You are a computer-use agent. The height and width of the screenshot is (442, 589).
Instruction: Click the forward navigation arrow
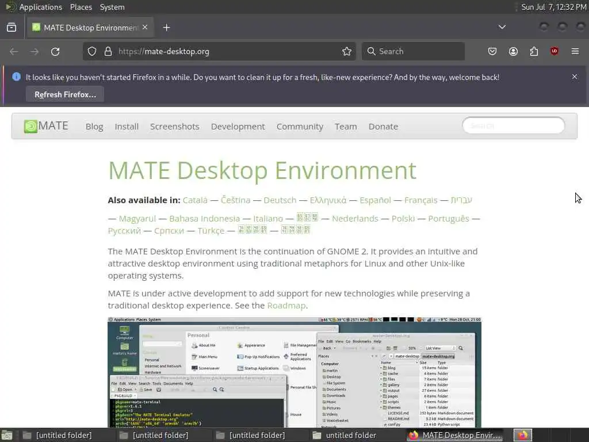[35, 51]
